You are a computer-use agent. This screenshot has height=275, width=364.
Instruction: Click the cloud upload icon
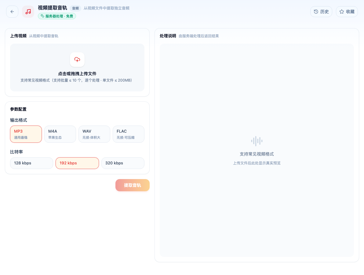[77, 60]
